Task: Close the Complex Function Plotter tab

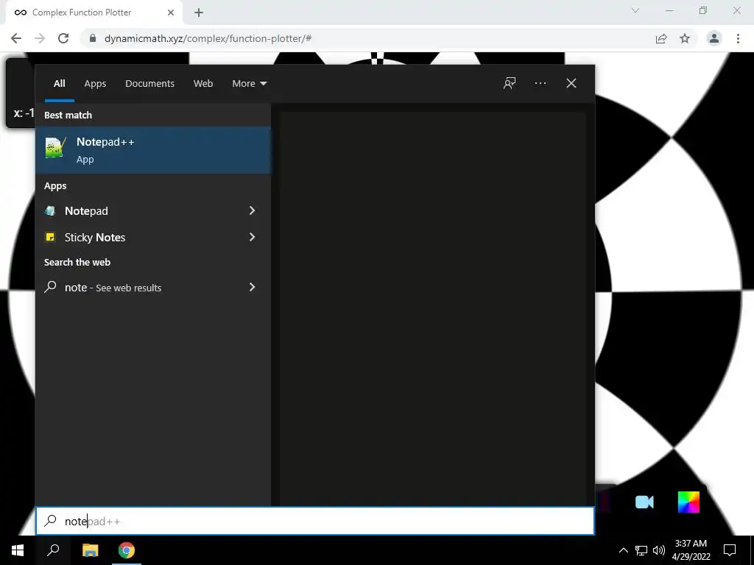Action: coord(171,13)
